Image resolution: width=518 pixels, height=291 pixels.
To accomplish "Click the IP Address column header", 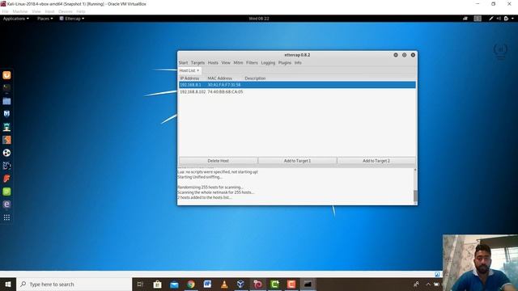I will 189,78.
